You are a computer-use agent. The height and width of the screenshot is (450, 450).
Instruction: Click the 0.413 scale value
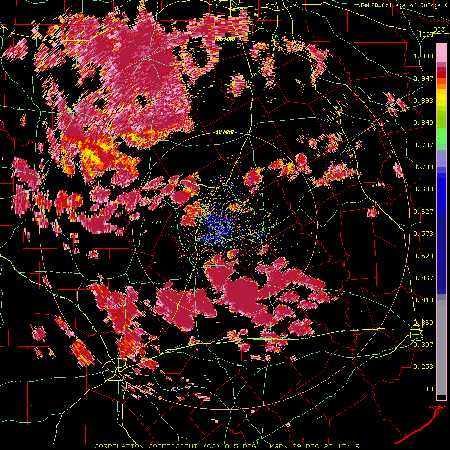coord(423,300)
